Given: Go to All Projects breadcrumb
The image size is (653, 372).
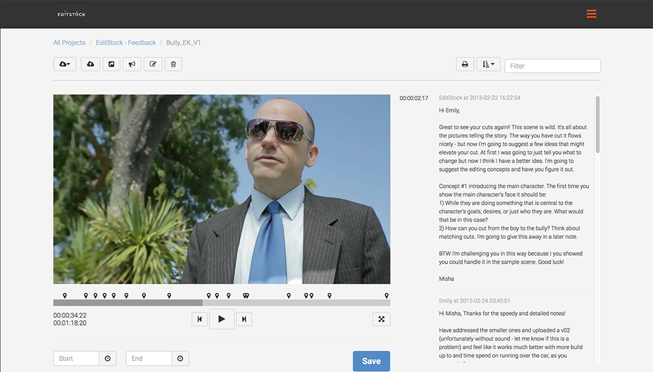Looking at the screenshot, I should 69,42.
